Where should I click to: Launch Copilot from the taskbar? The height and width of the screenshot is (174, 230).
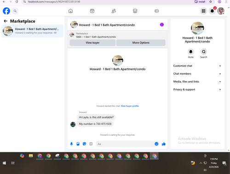(22, 156)
